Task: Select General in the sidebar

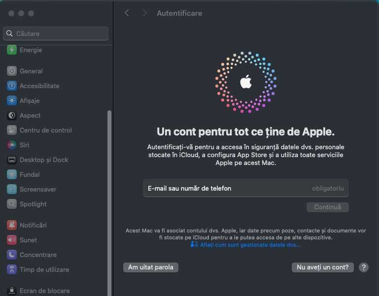Action: tap(31, 71)
